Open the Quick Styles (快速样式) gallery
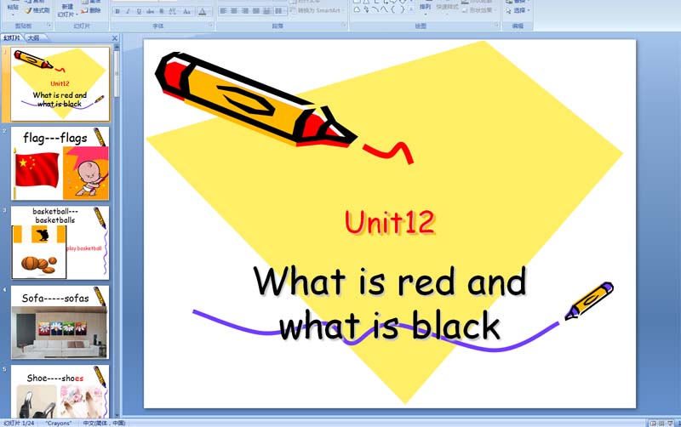The width and height of the screenshot is (681, 427). click(447, 9)
